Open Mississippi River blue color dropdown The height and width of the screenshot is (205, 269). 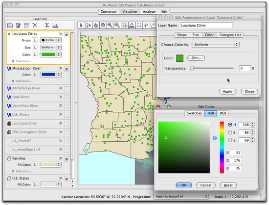51,75
